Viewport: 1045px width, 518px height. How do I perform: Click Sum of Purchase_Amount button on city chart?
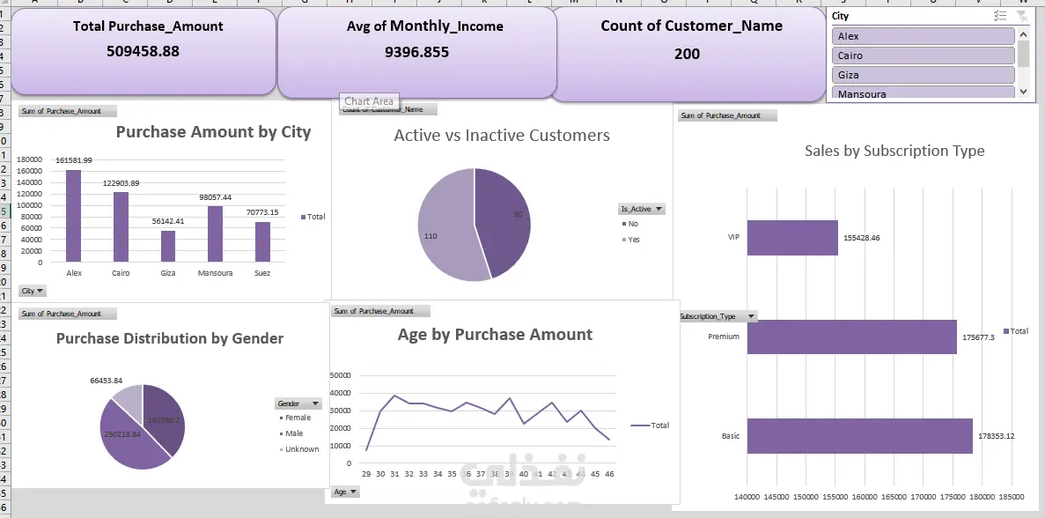click(x=67, y=111)
